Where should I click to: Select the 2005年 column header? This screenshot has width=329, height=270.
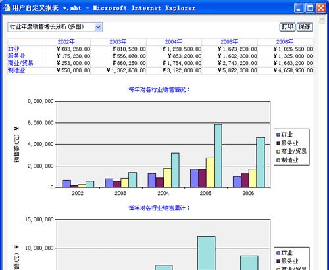click(x=229, y=41)
